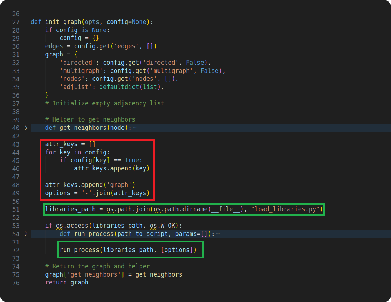The width and height of the screenshot is (391, 302).
Task: Select the 'directed' string on line 32
Action: 77,62
